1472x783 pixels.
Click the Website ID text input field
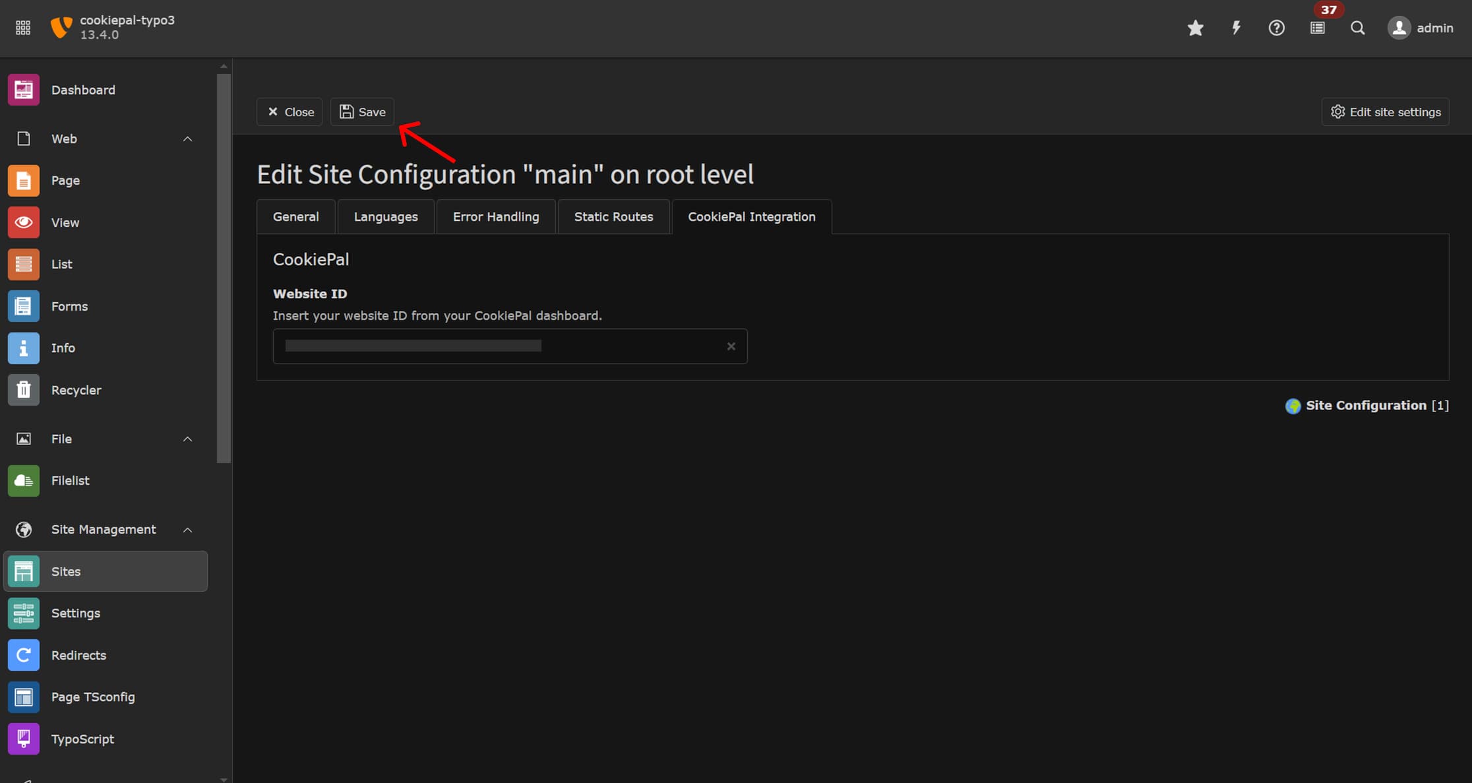click(497, 346)
